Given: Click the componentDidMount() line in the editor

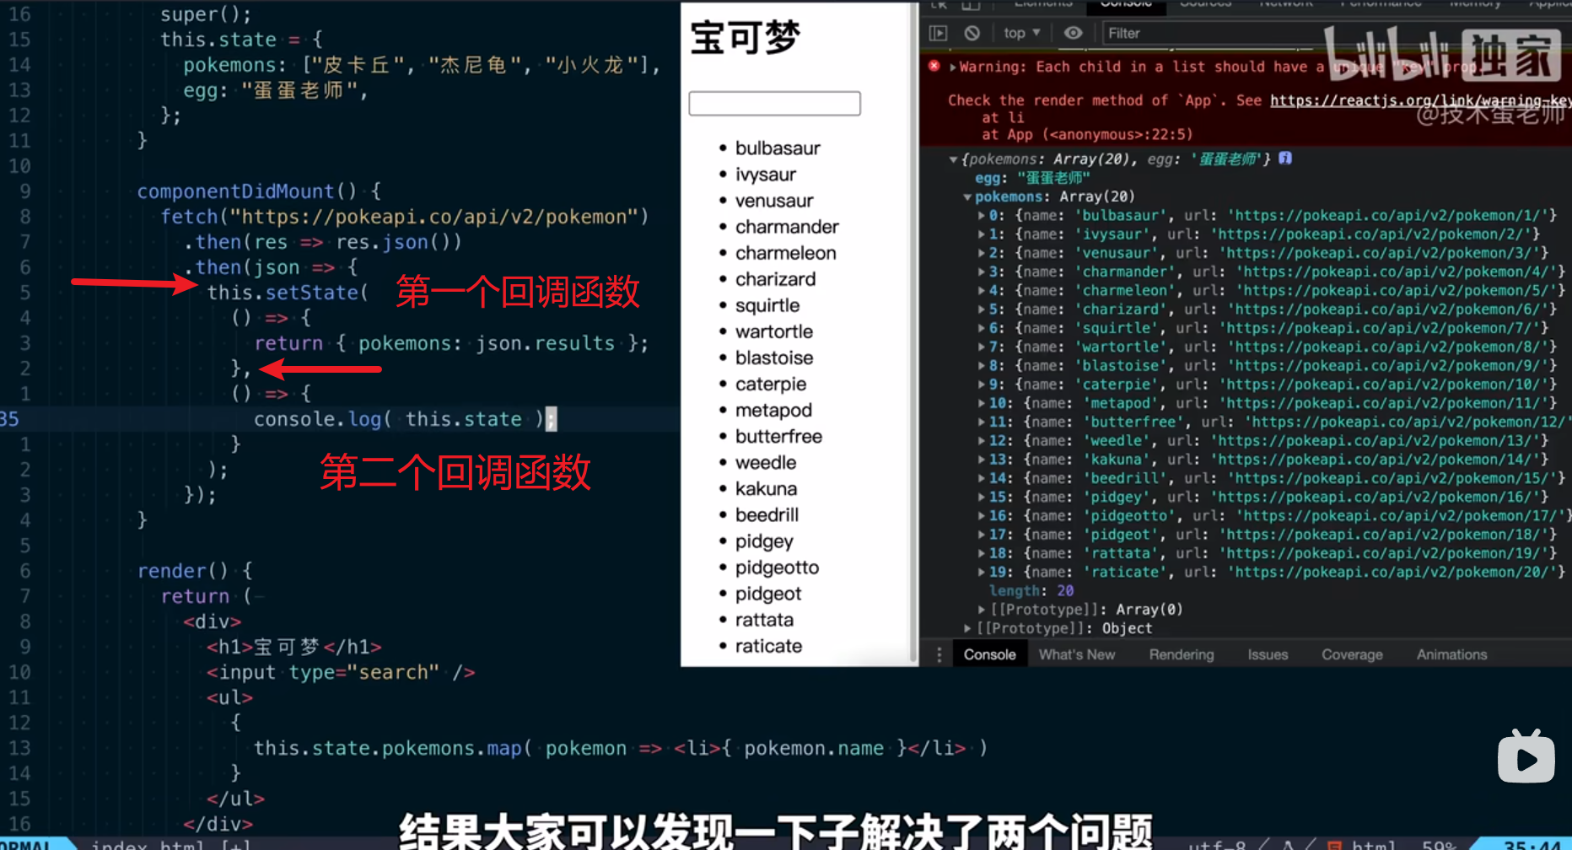Looking at the screenshot, I should click(x=259, y=191).
